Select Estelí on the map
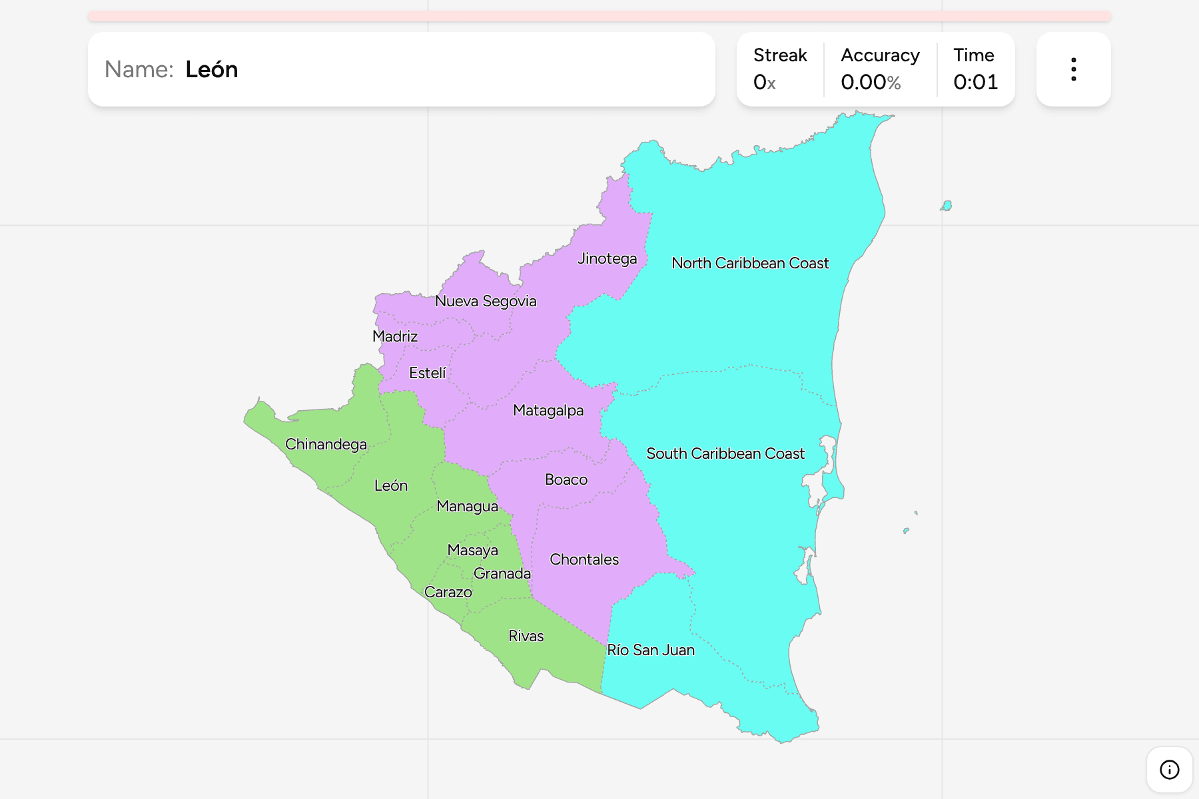Viewport: 1199px width, 799px height. tap(427, 373)
